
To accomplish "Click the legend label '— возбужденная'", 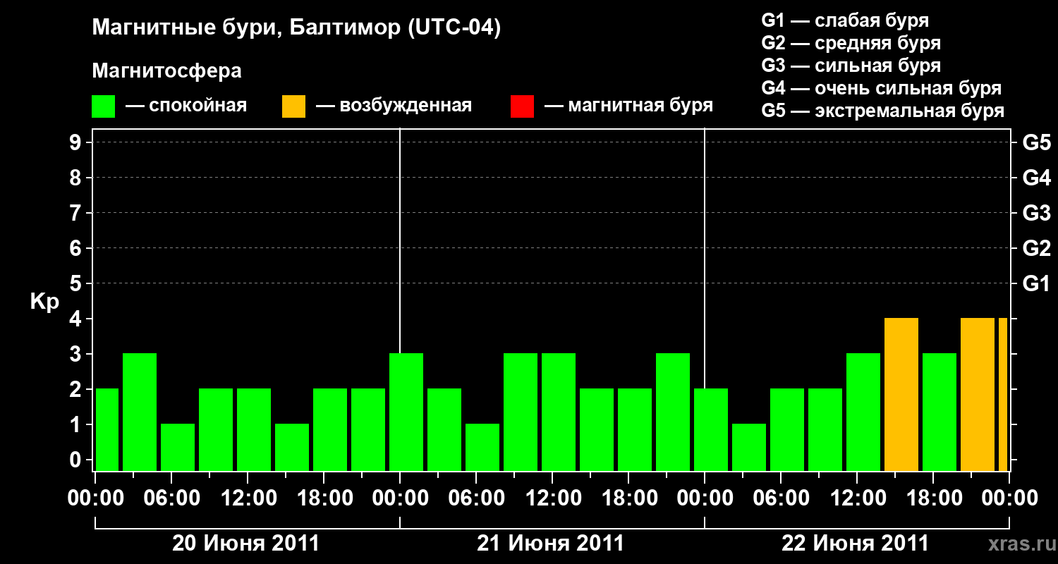I will pyautogui.click(x=394, y=106).
